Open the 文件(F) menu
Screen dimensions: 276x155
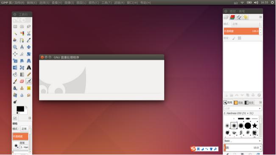coord(20,3)
